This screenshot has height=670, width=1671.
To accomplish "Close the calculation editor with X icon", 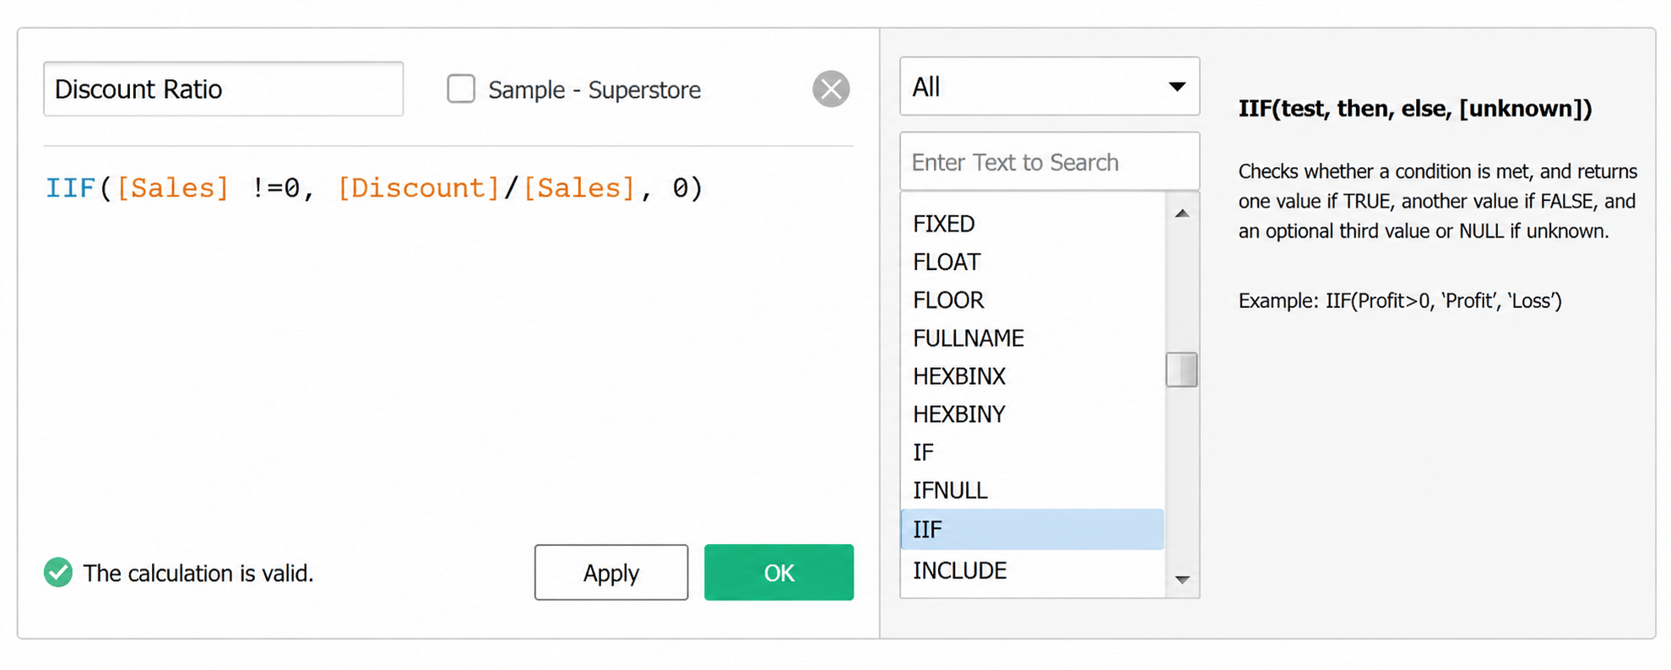I will (x=831, y=89).
